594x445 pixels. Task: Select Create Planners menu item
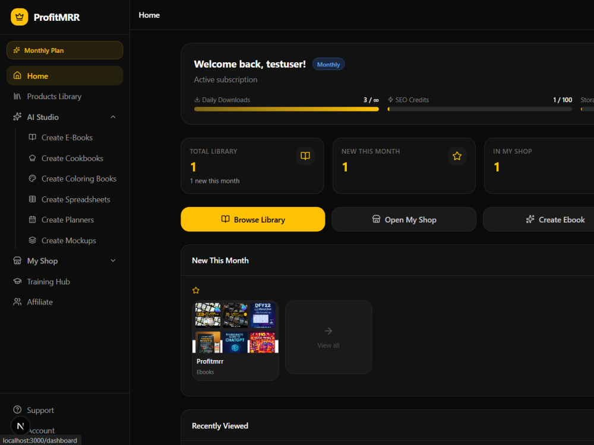click(72, 220)
